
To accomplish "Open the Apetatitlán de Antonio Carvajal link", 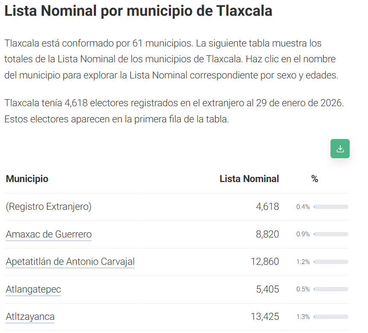I will pos(70,262).
